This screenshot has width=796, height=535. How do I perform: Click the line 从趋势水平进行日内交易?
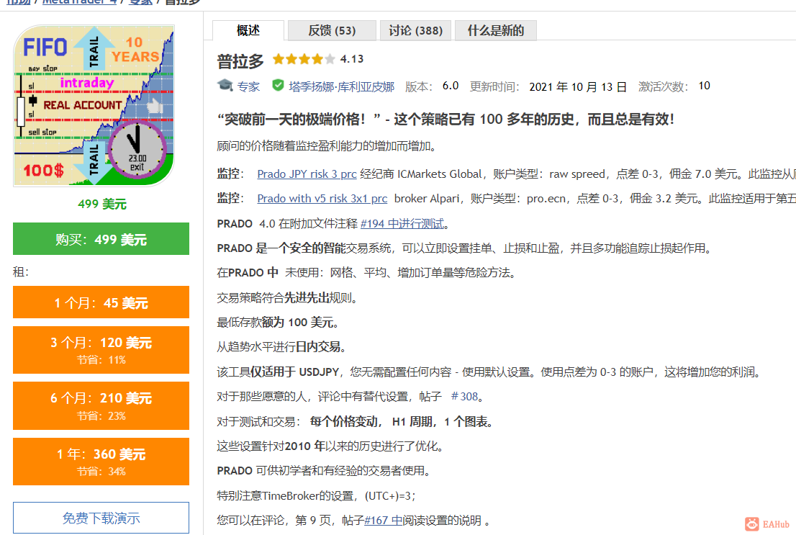click(281, 346)
